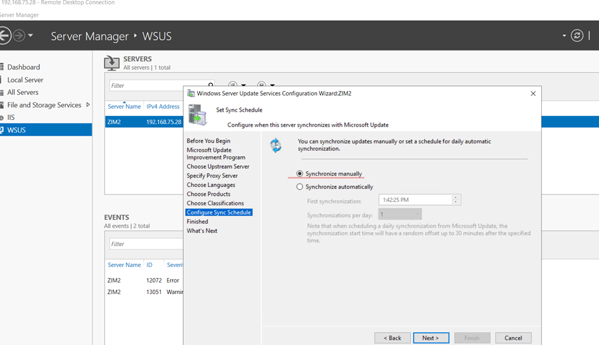This screenshot has width=599, height=345.
Task: Open Dashboard in the left pane
Action: tap(23, 67)
